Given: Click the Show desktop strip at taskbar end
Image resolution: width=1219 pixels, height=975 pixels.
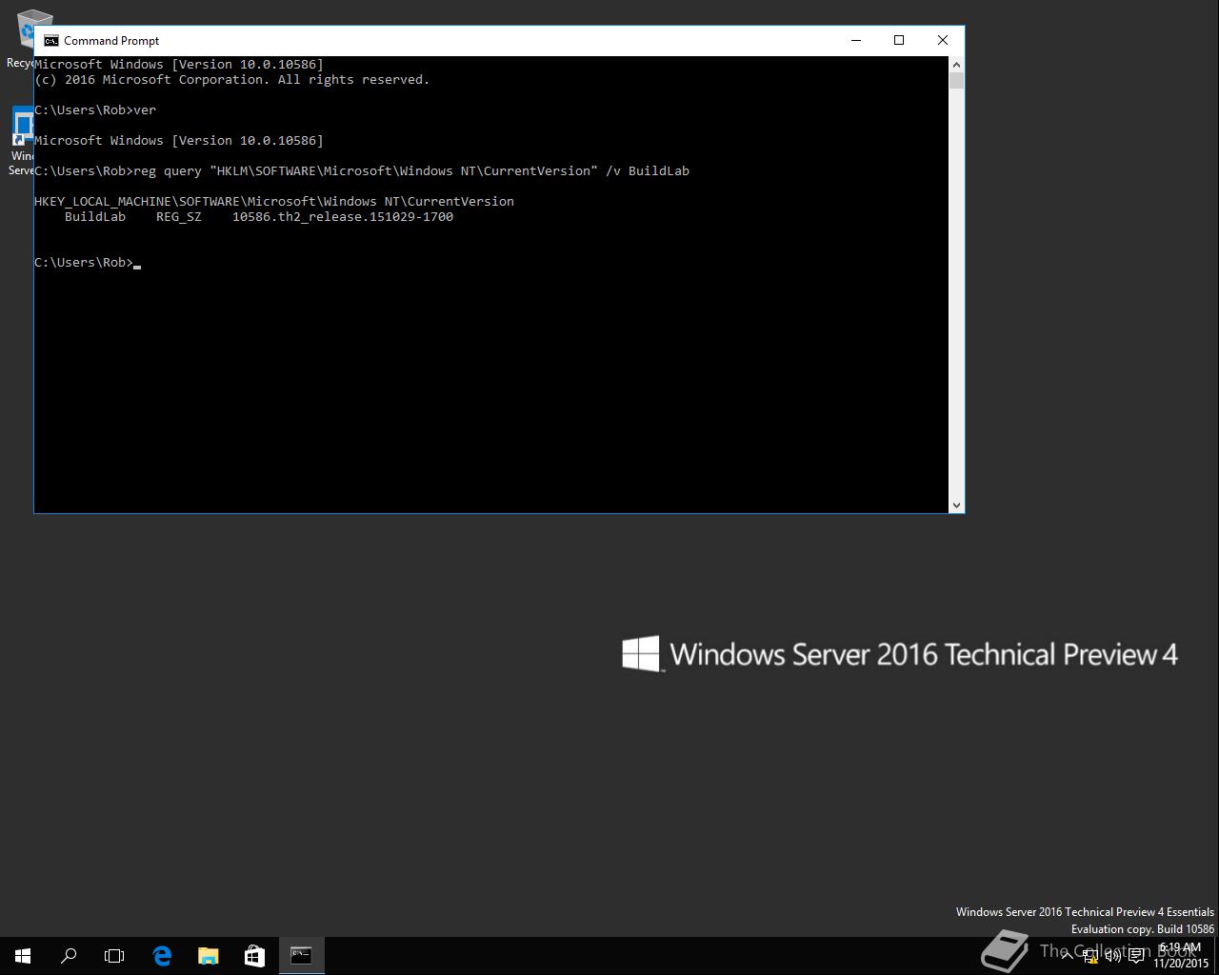Looking at the screenshot, I should 1216,956.
